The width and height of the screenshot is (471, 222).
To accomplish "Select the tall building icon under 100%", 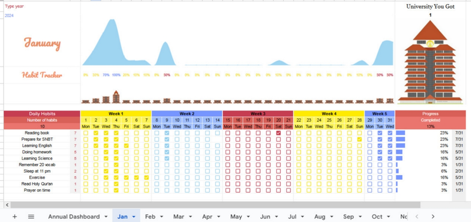I will point(116,96).
